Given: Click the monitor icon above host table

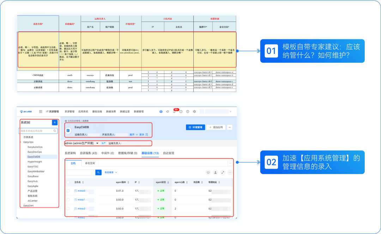Looking at the screenshot, I should coord(208,173).
